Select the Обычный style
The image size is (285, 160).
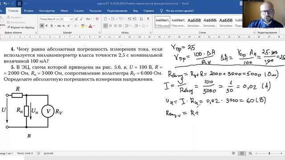tap(162, 22)
